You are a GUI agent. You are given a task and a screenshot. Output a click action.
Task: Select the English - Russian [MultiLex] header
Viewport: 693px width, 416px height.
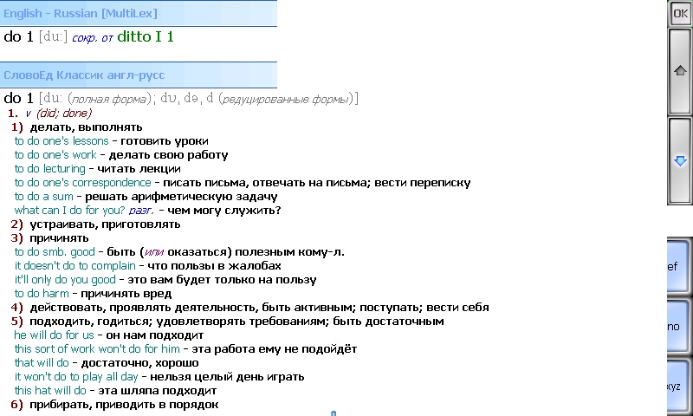click(x=139, y=13)
